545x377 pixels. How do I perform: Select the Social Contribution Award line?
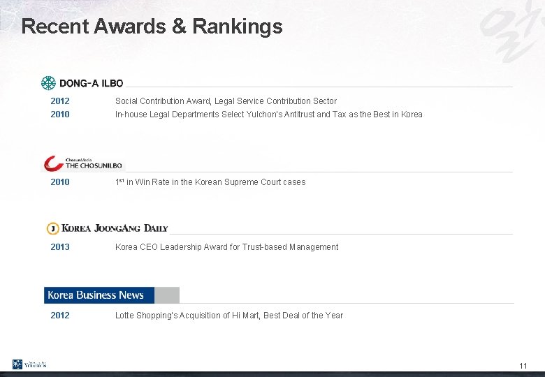(x=226, y=101)
